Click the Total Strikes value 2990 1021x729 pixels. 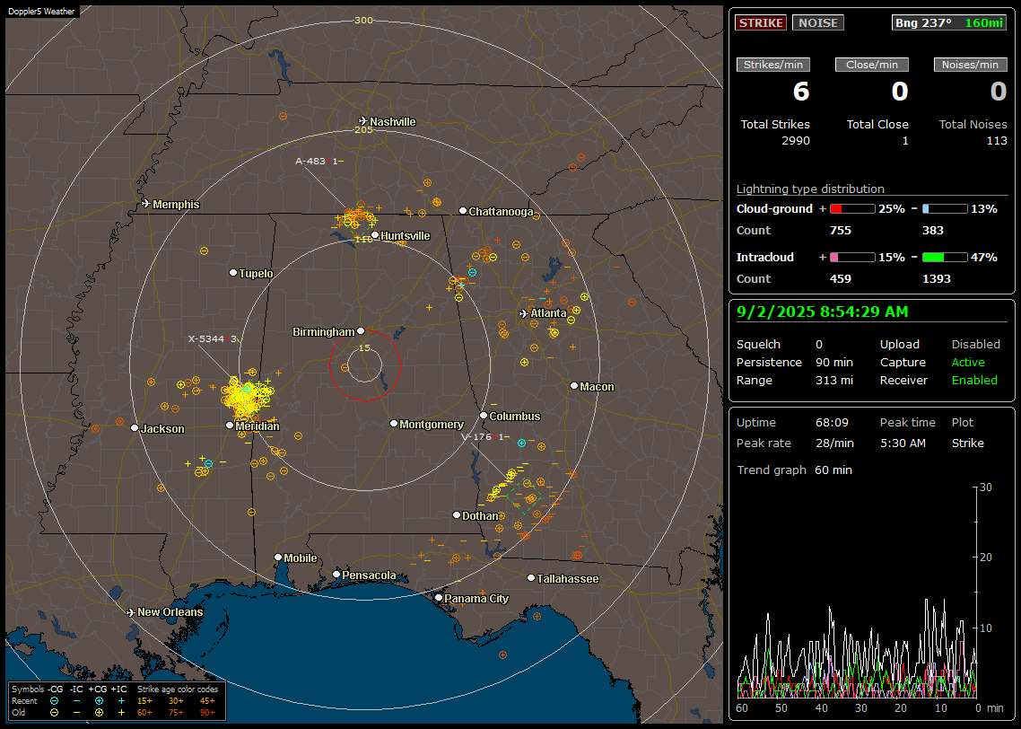tap(796, 141)
